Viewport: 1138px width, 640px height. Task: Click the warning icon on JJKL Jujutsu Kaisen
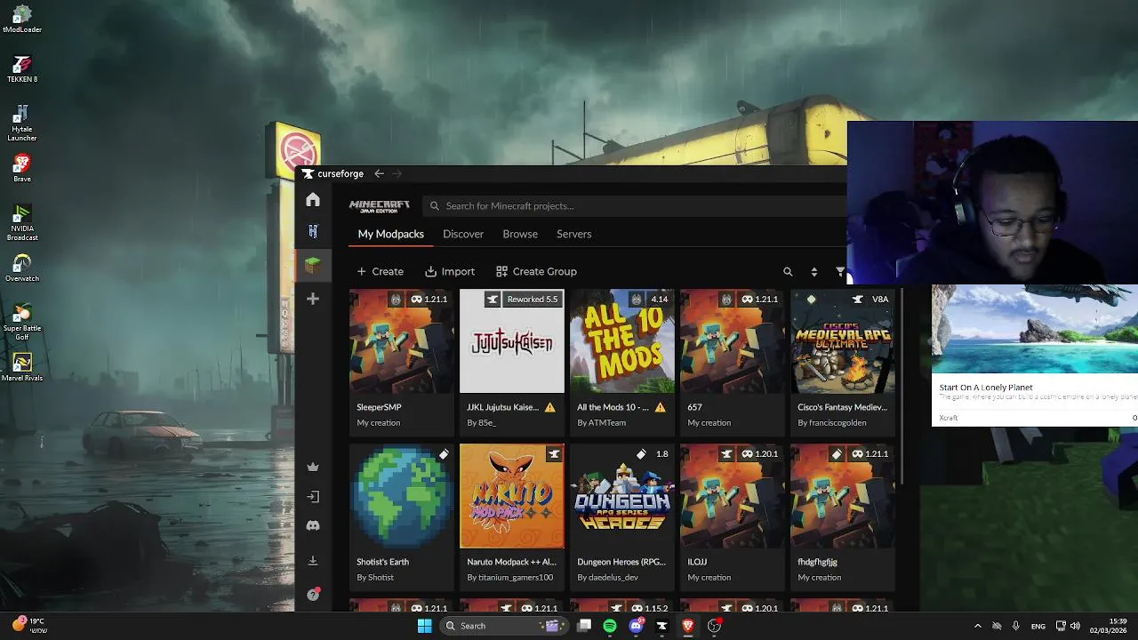pyautogui.click(x=549, y=407)
